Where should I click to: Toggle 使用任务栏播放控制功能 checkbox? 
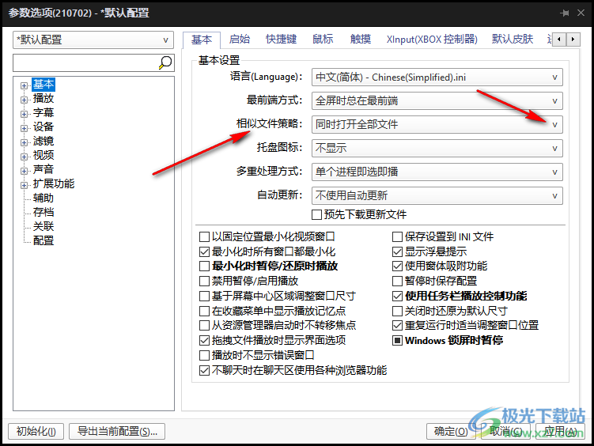(x=397, y=296)
